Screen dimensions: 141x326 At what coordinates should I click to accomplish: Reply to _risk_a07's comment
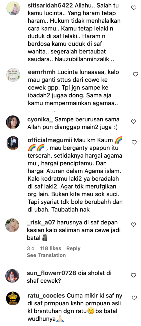[x=73, y=248]
